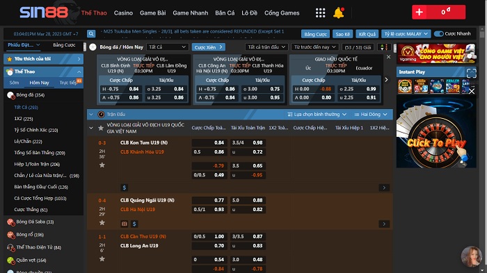Image resolution: width=487 pixels, height=273 pixels.
Task: Click dollar icon under Quảng Ngãi match
Action: 134,224
